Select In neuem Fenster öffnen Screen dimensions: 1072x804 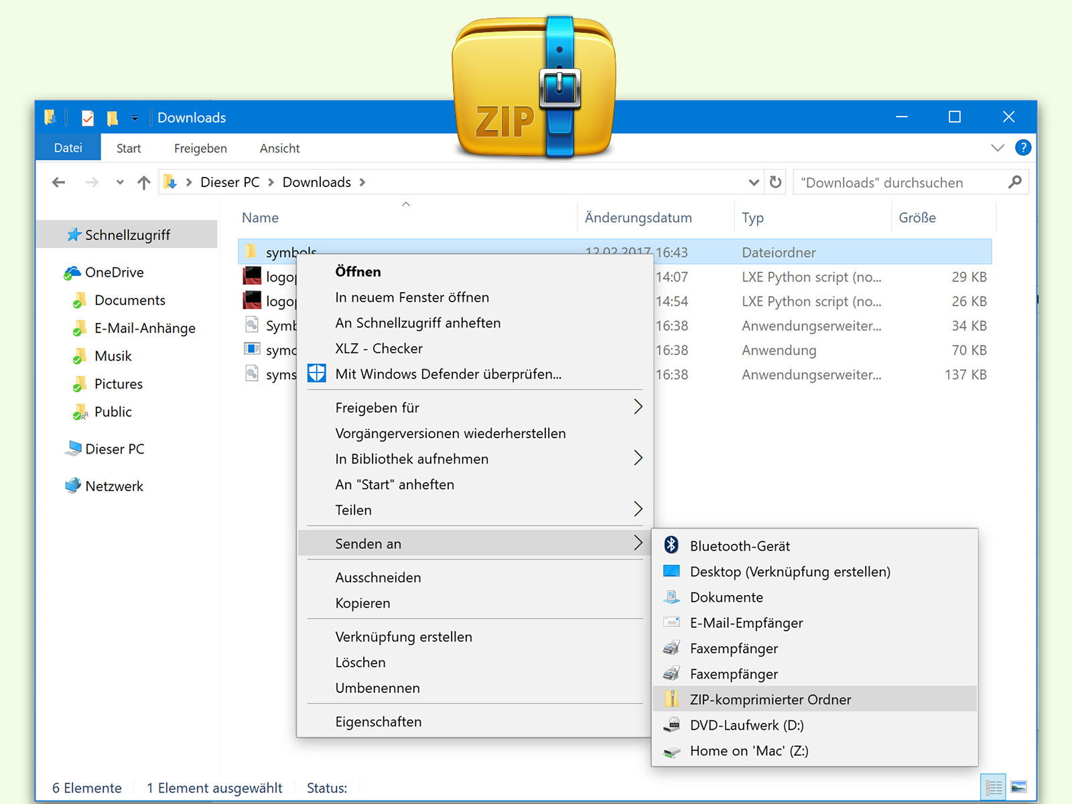coord(474,297)
